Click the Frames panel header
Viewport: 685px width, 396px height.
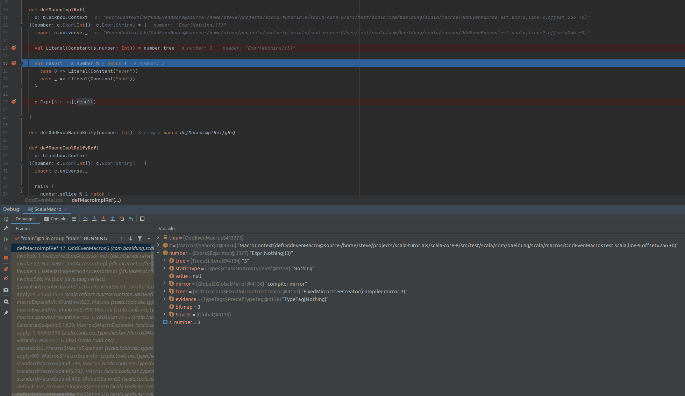coord(23,229)
